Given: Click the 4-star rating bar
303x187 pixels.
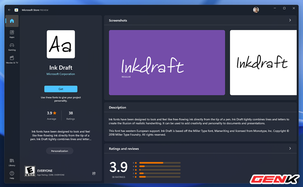Looking at the screenshot, I should [160, 166].
